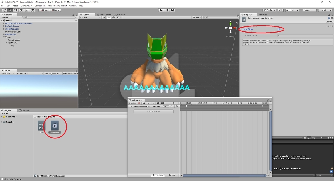Image resolution: width=334 pixels, height=181 pixels.
Task: Switch to Curves view in Animation window
Action: pos(172,175)
